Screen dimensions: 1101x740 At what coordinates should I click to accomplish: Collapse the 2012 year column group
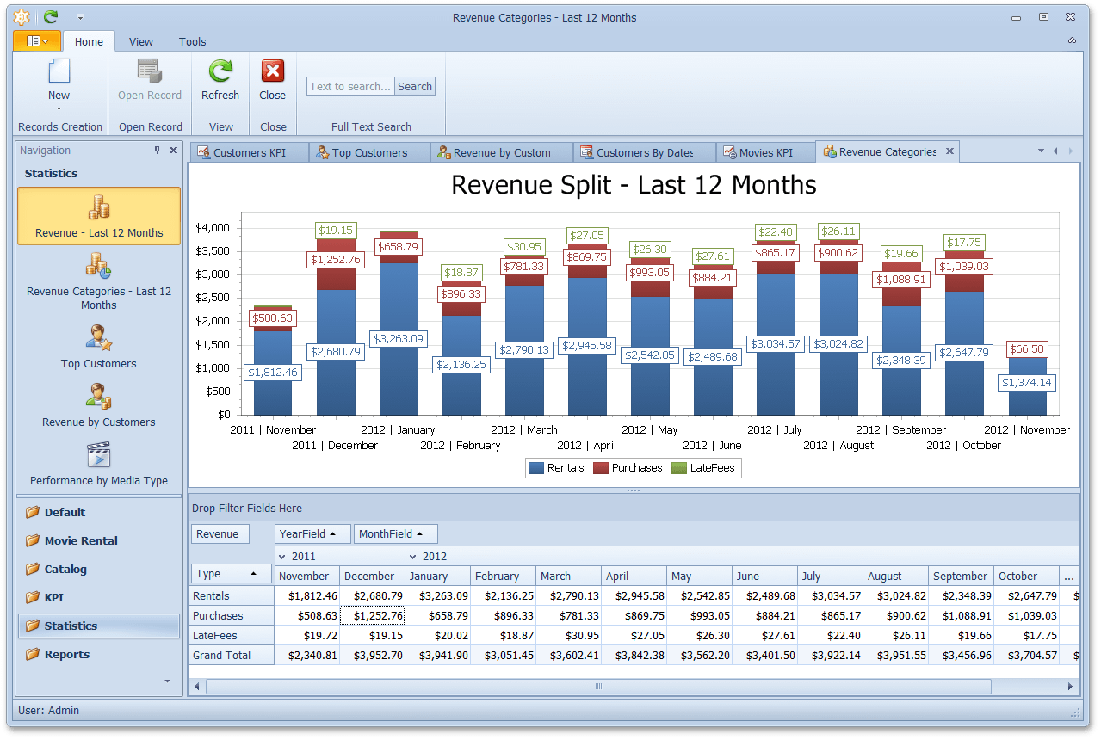point(412,557)
